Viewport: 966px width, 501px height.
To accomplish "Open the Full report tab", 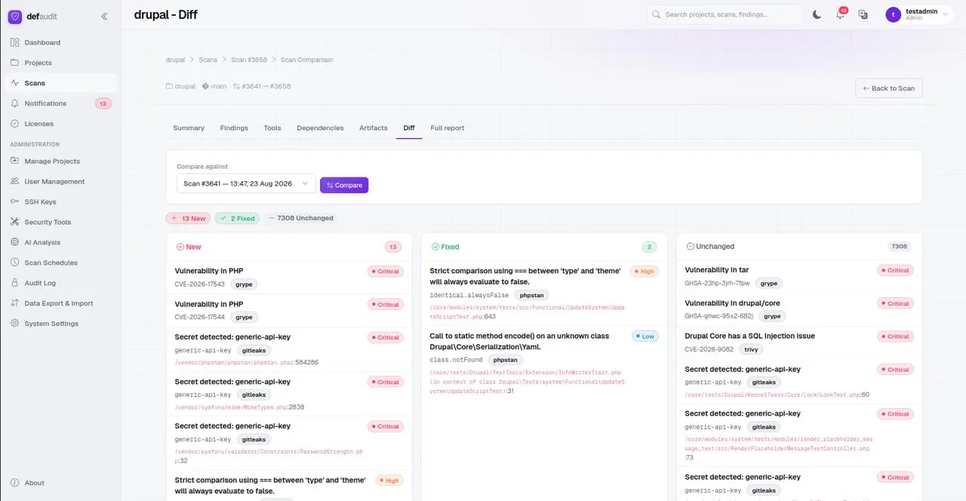I will 448,128.
